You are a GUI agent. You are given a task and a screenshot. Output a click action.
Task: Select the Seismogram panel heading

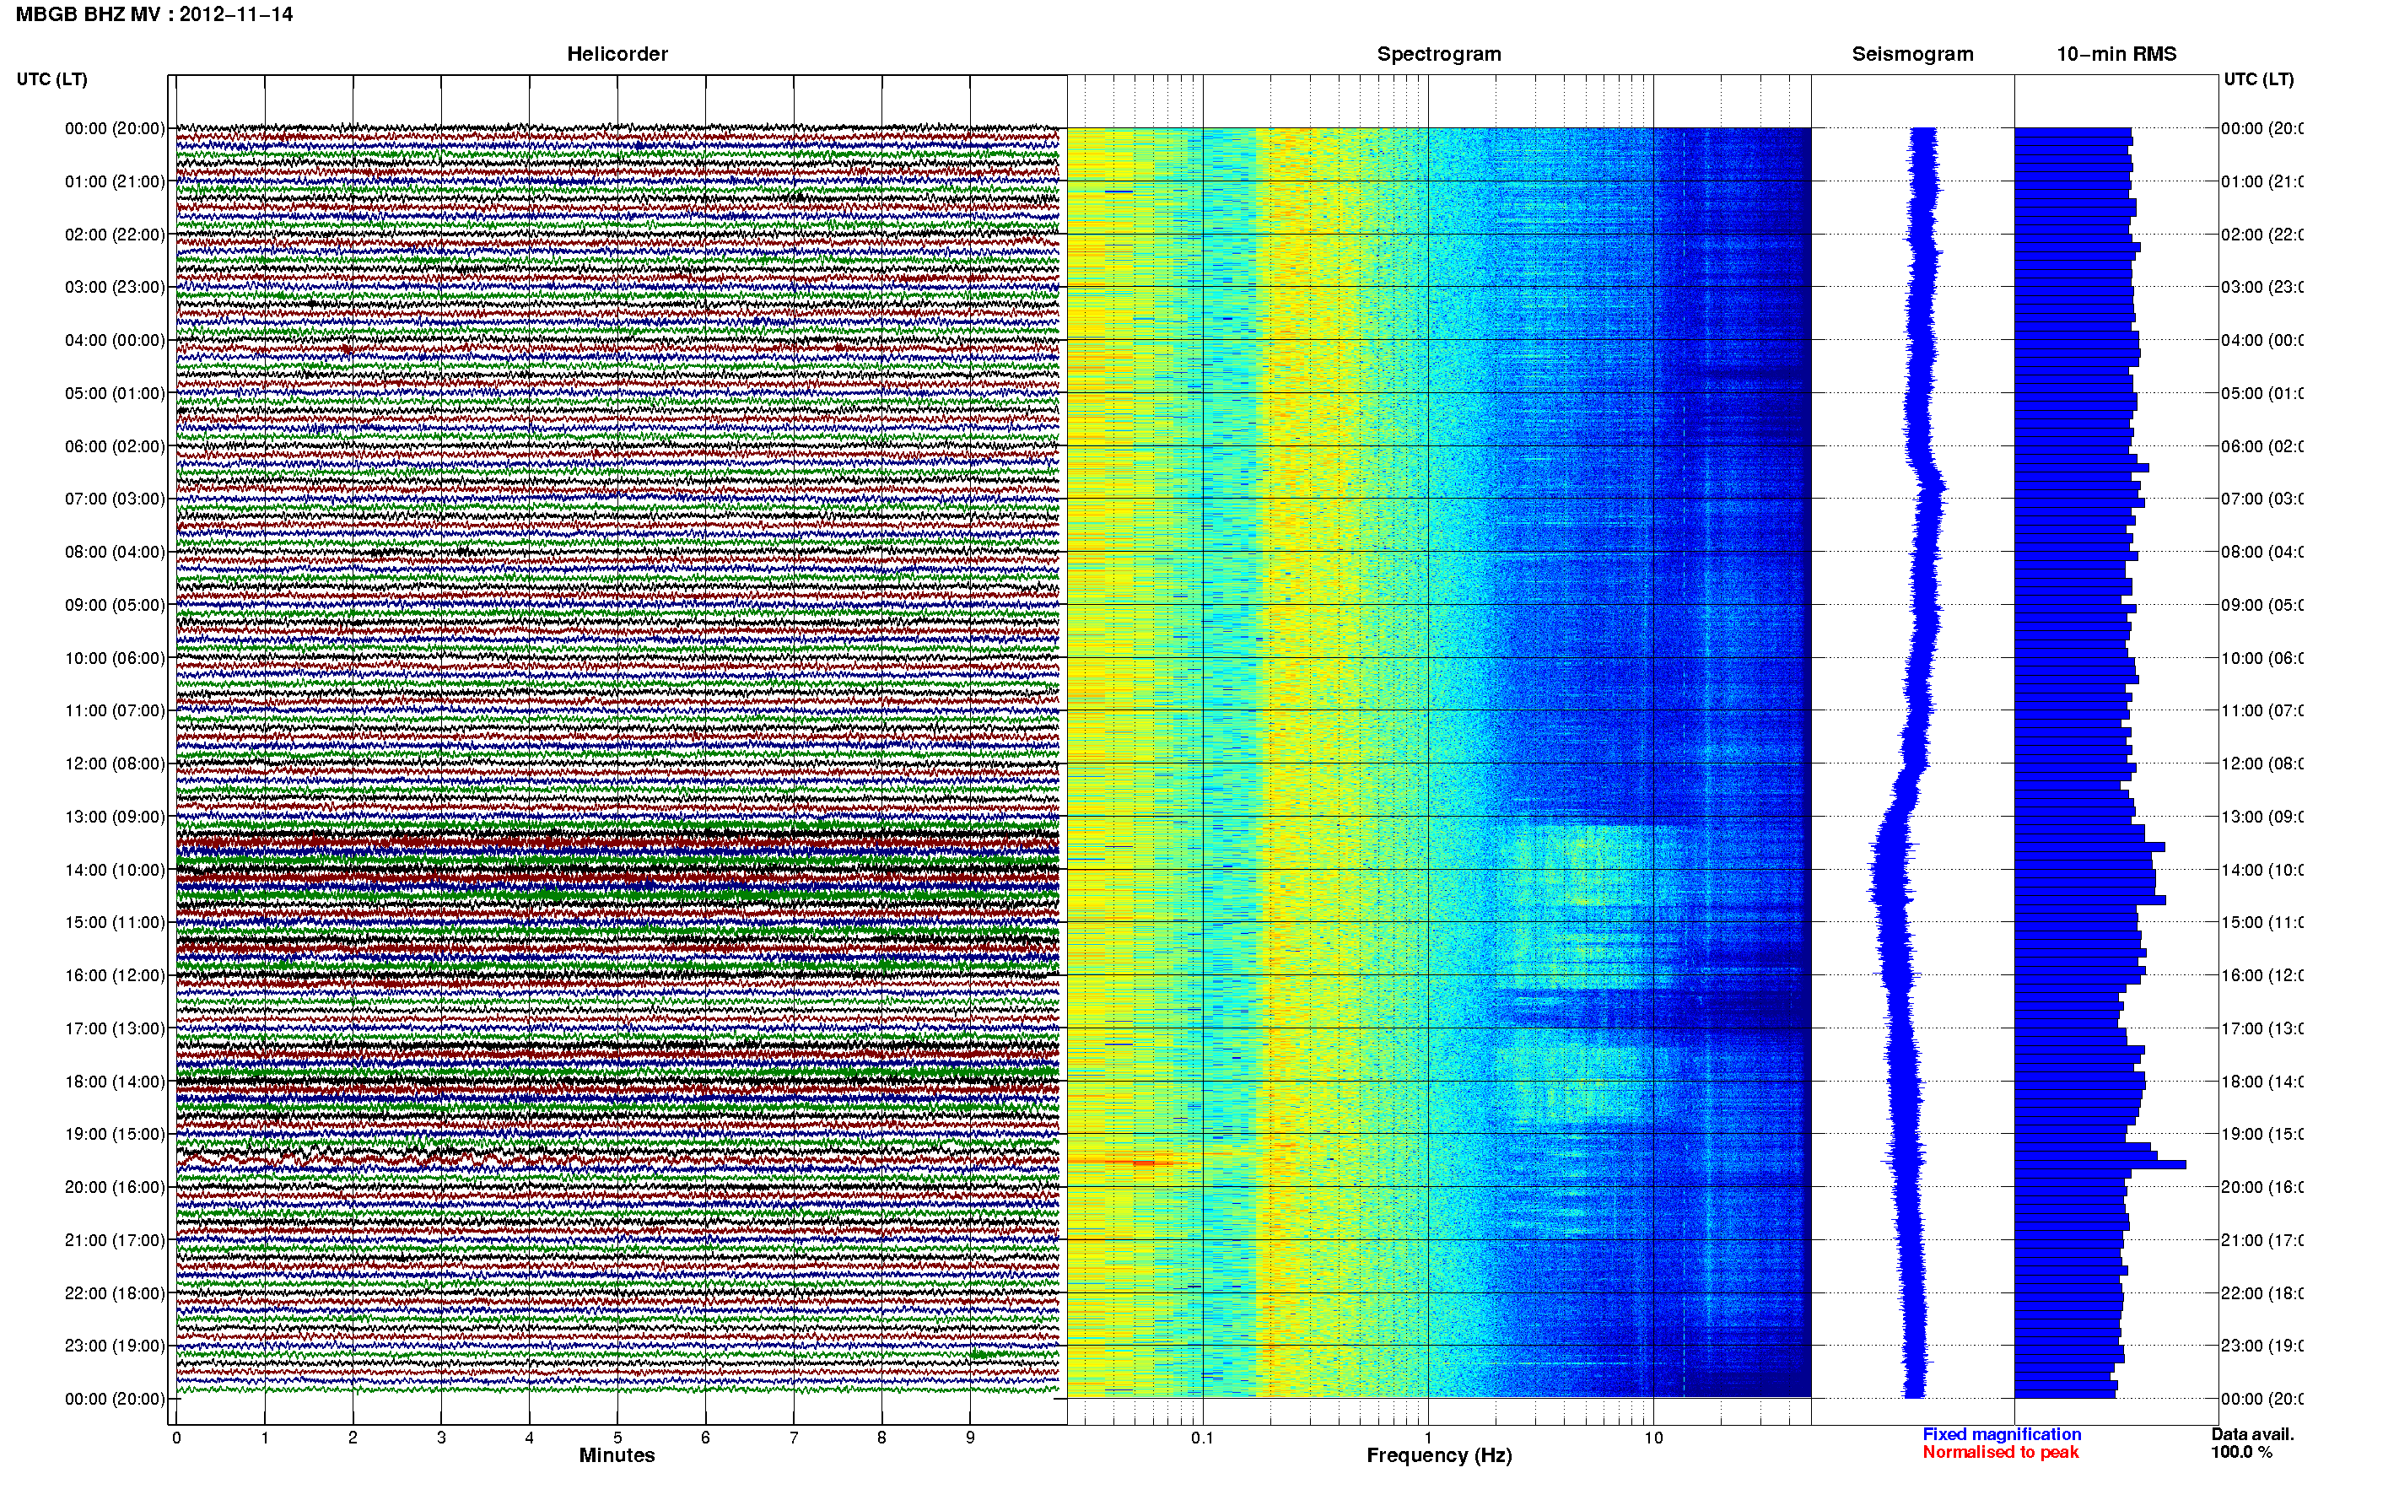1912,54
